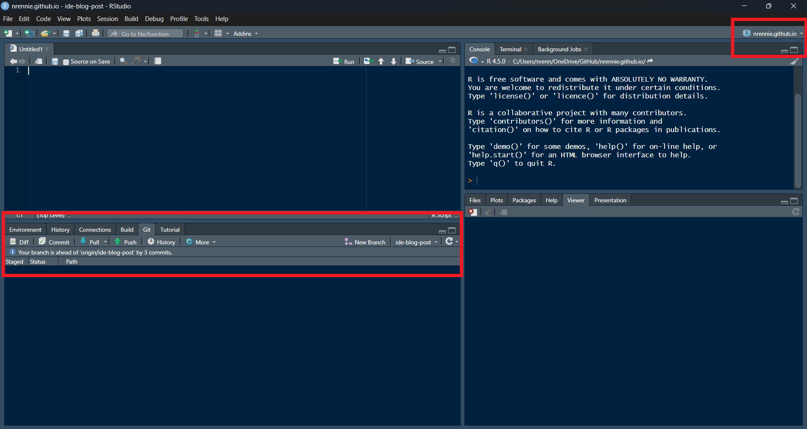807x429 pixels.
Task: Open find and replace in the editor
Action: point(123,61)
